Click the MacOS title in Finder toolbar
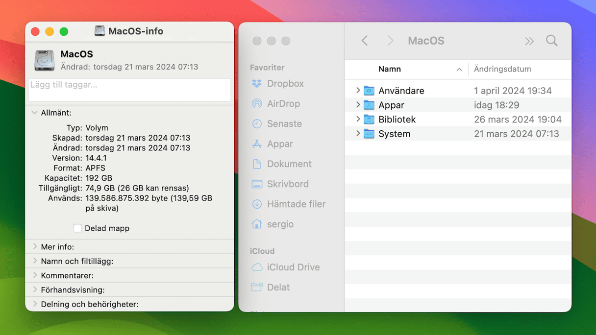This screenshot has height=335, width=596. (x=426, y=41)
